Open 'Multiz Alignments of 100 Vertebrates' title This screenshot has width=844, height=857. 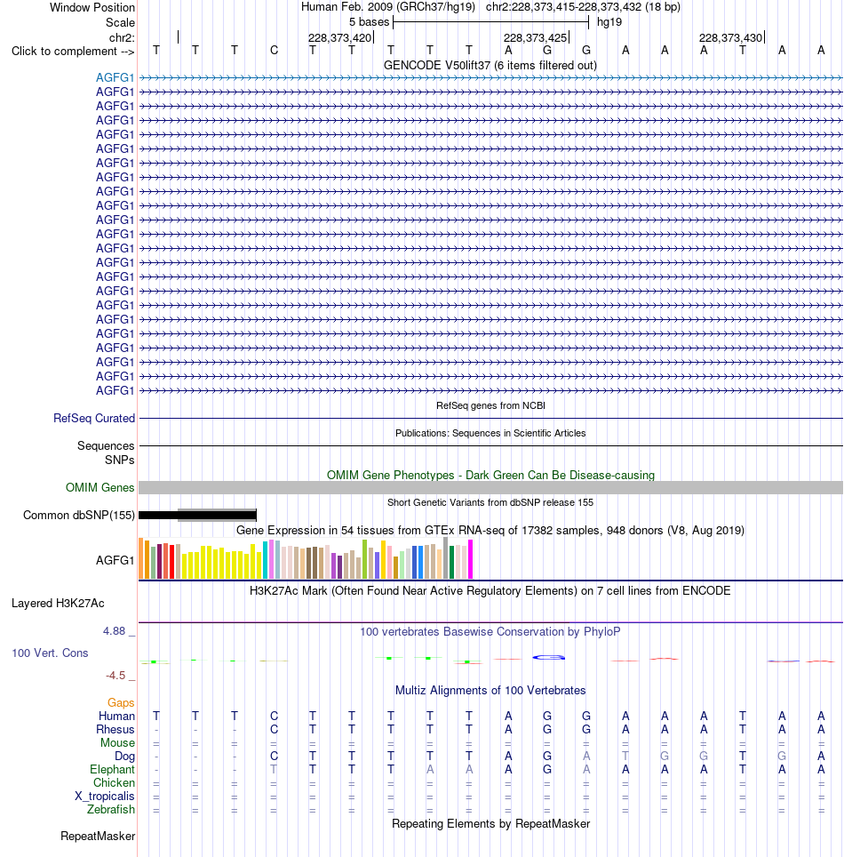coord(490,690)
